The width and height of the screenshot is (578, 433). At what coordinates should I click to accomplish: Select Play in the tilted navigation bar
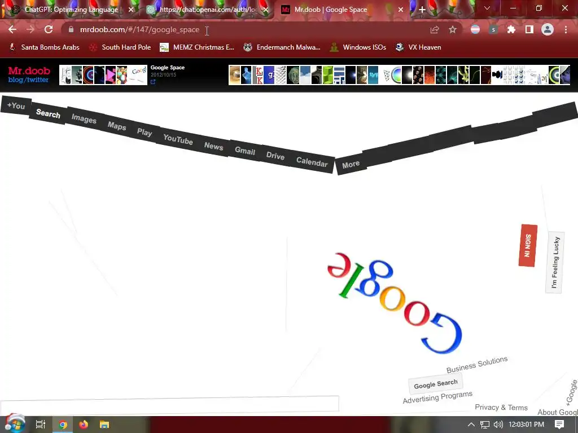pos(144,132)
